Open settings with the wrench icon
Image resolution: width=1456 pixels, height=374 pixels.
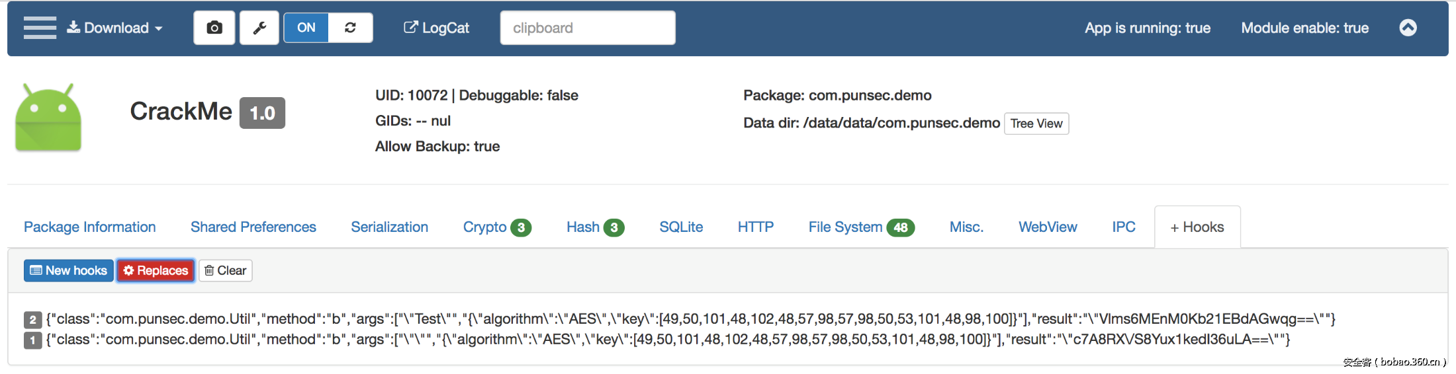259,28
